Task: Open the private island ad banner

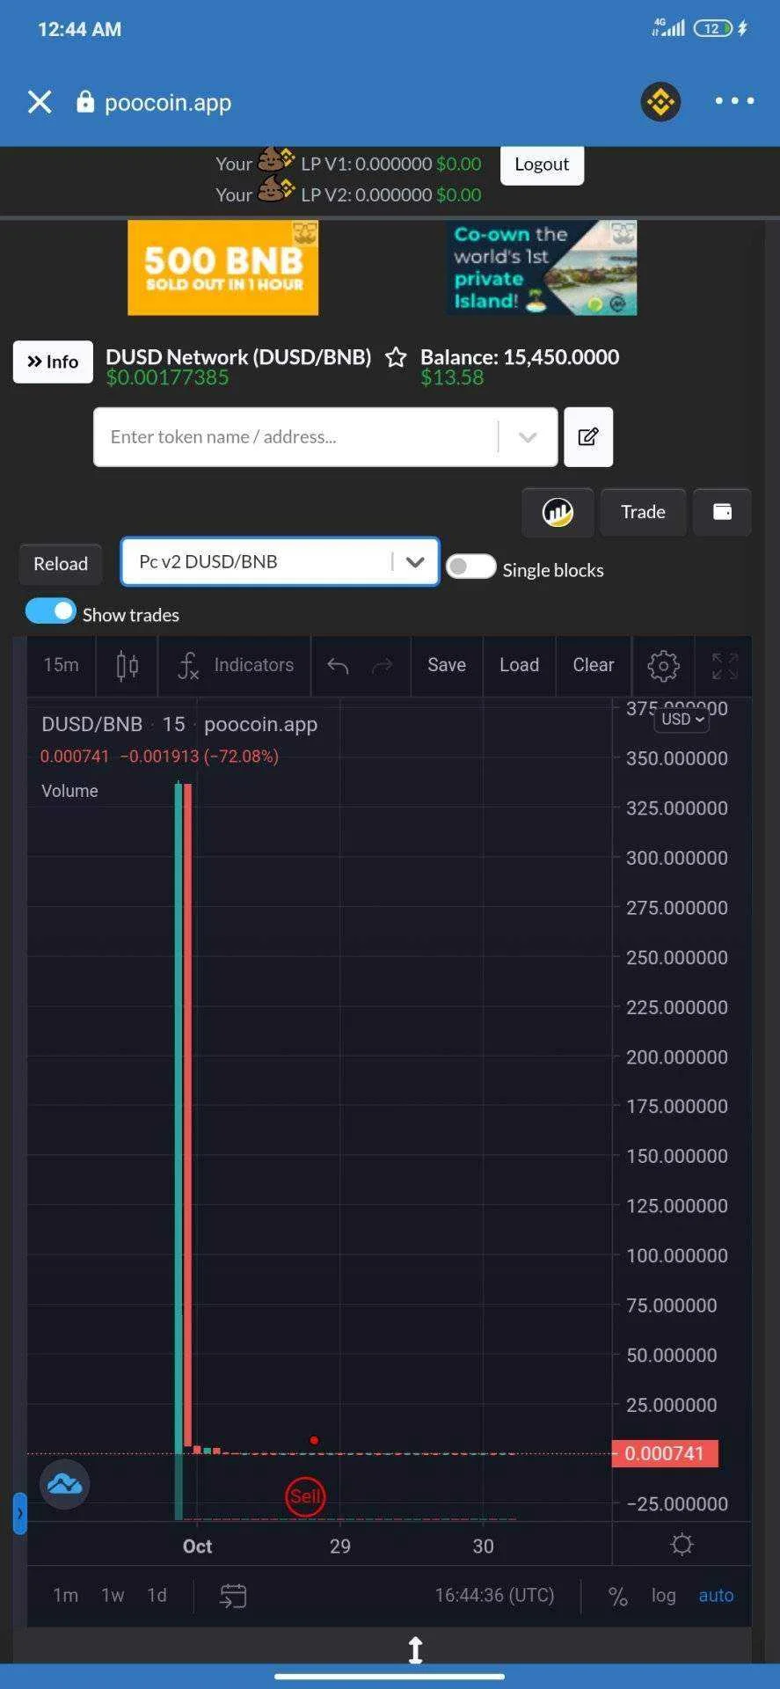Action: coord(542,267)
